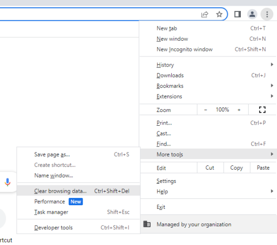Click the Copy button in Edit row

tap(237, 168)
